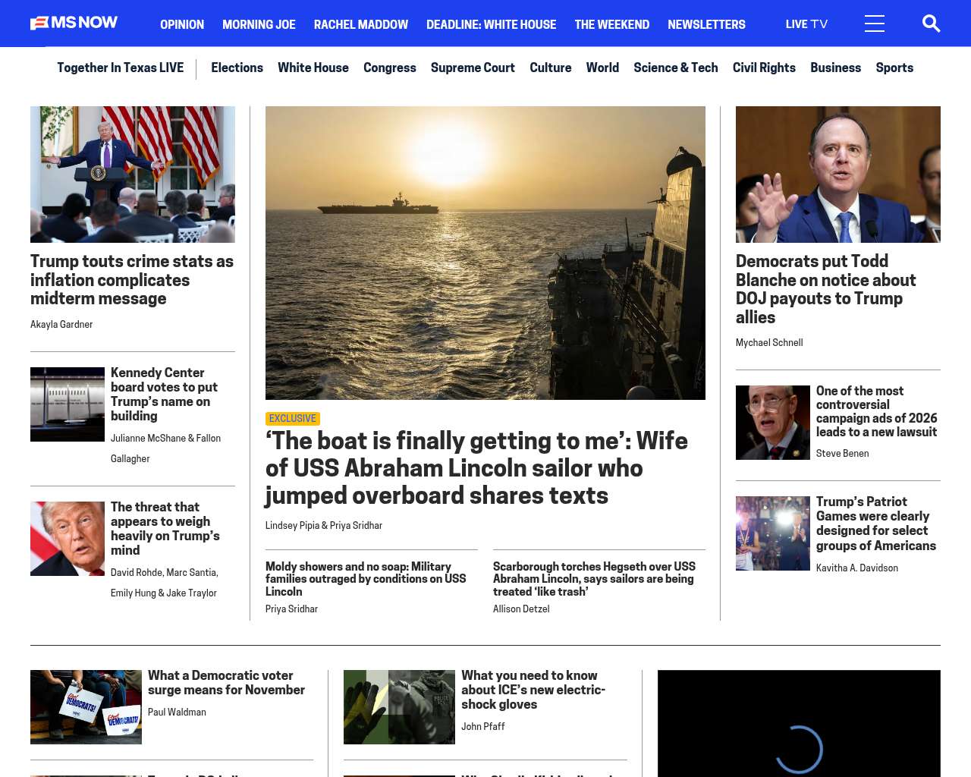Open Patriot Games article thumbnail
971x777 pixels.
pyautogui.click(x=773, y=533)
